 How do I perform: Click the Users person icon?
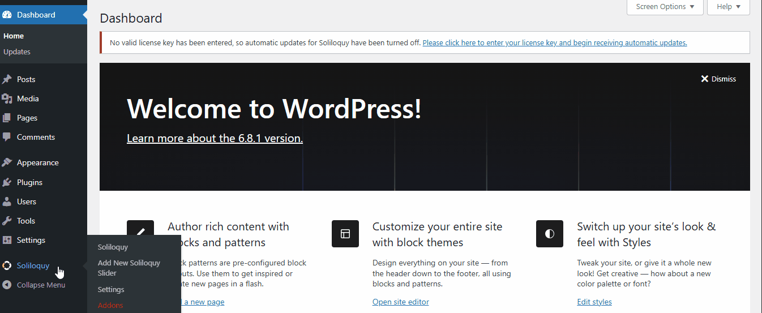(7, 201)
